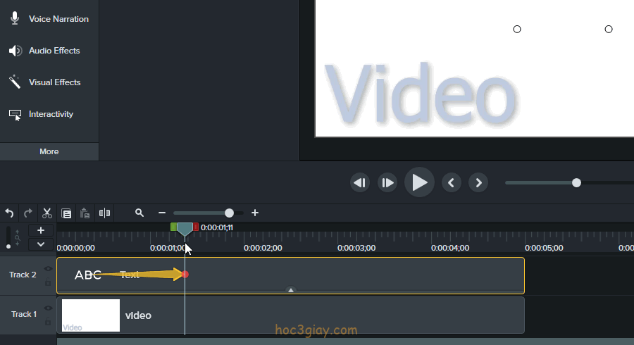Click the timeline zoom slider handle
The height and width of the screenshot is (345, 634).
click(229, 213)
